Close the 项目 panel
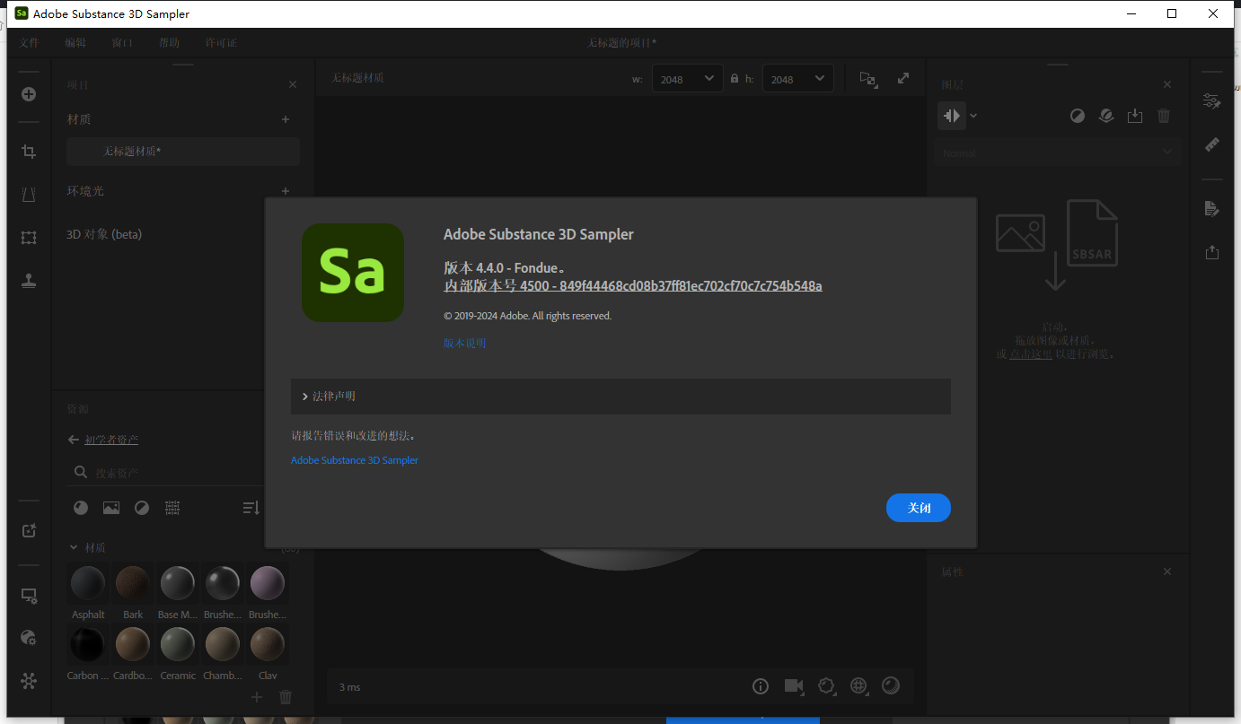The height and width of the screenshot is (724, 1241). pos(292,84)
